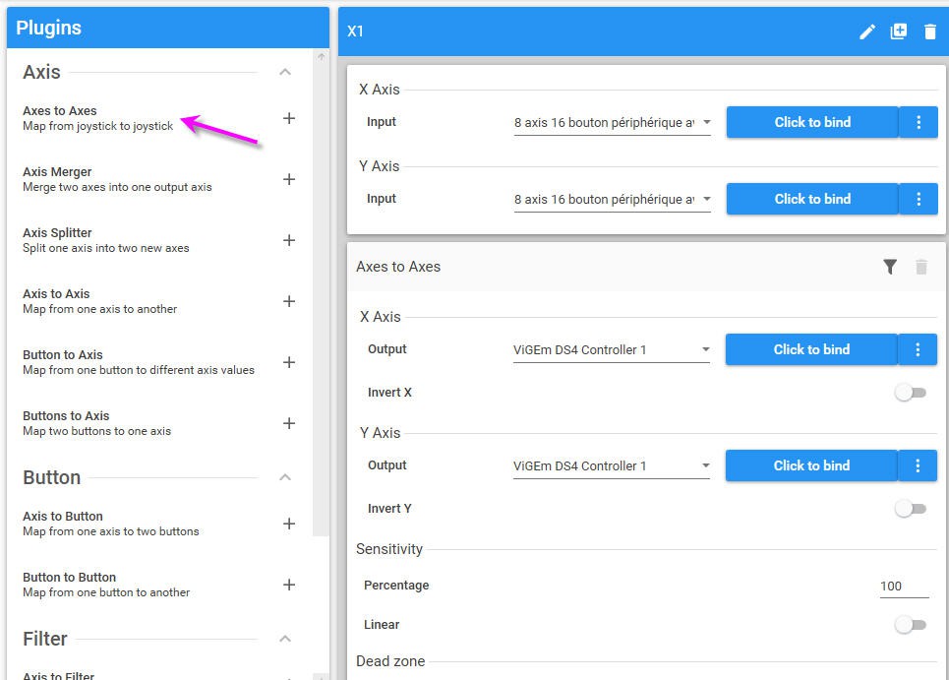The width and height of the screenshot is (949, 680).
Task: Add the Axis Splitter plugin with plus icon
Action: (289, 240)
